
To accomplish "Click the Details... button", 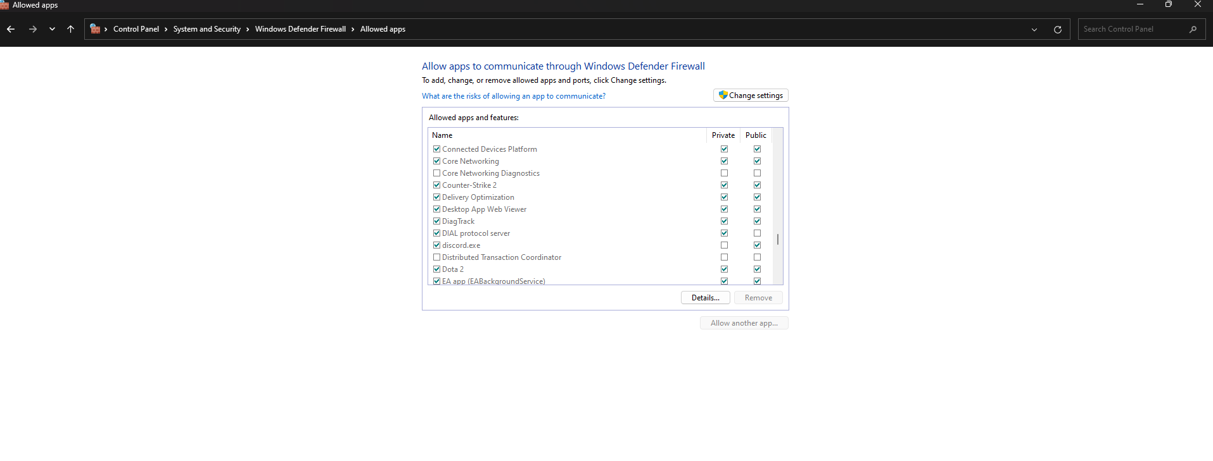I will [x=705, y=298].
